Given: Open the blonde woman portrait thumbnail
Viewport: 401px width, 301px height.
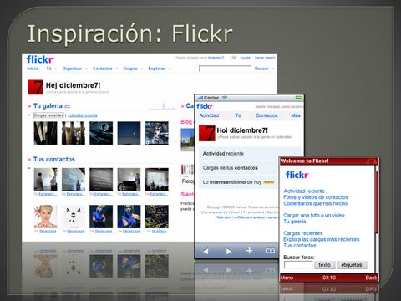Looking at the screenshot, I should (x=45, y=217).
